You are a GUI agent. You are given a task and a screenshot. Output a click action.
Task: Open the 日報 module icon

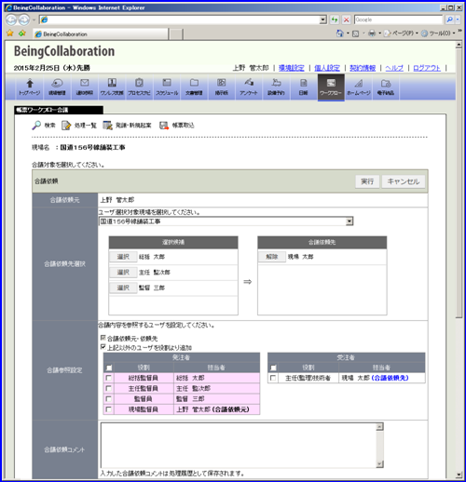(x=303, y=87)
